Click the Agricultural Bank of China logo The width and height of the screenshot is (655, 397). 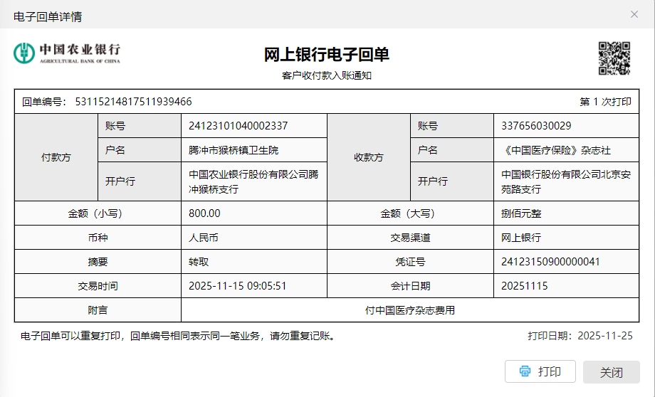[67, 53]
